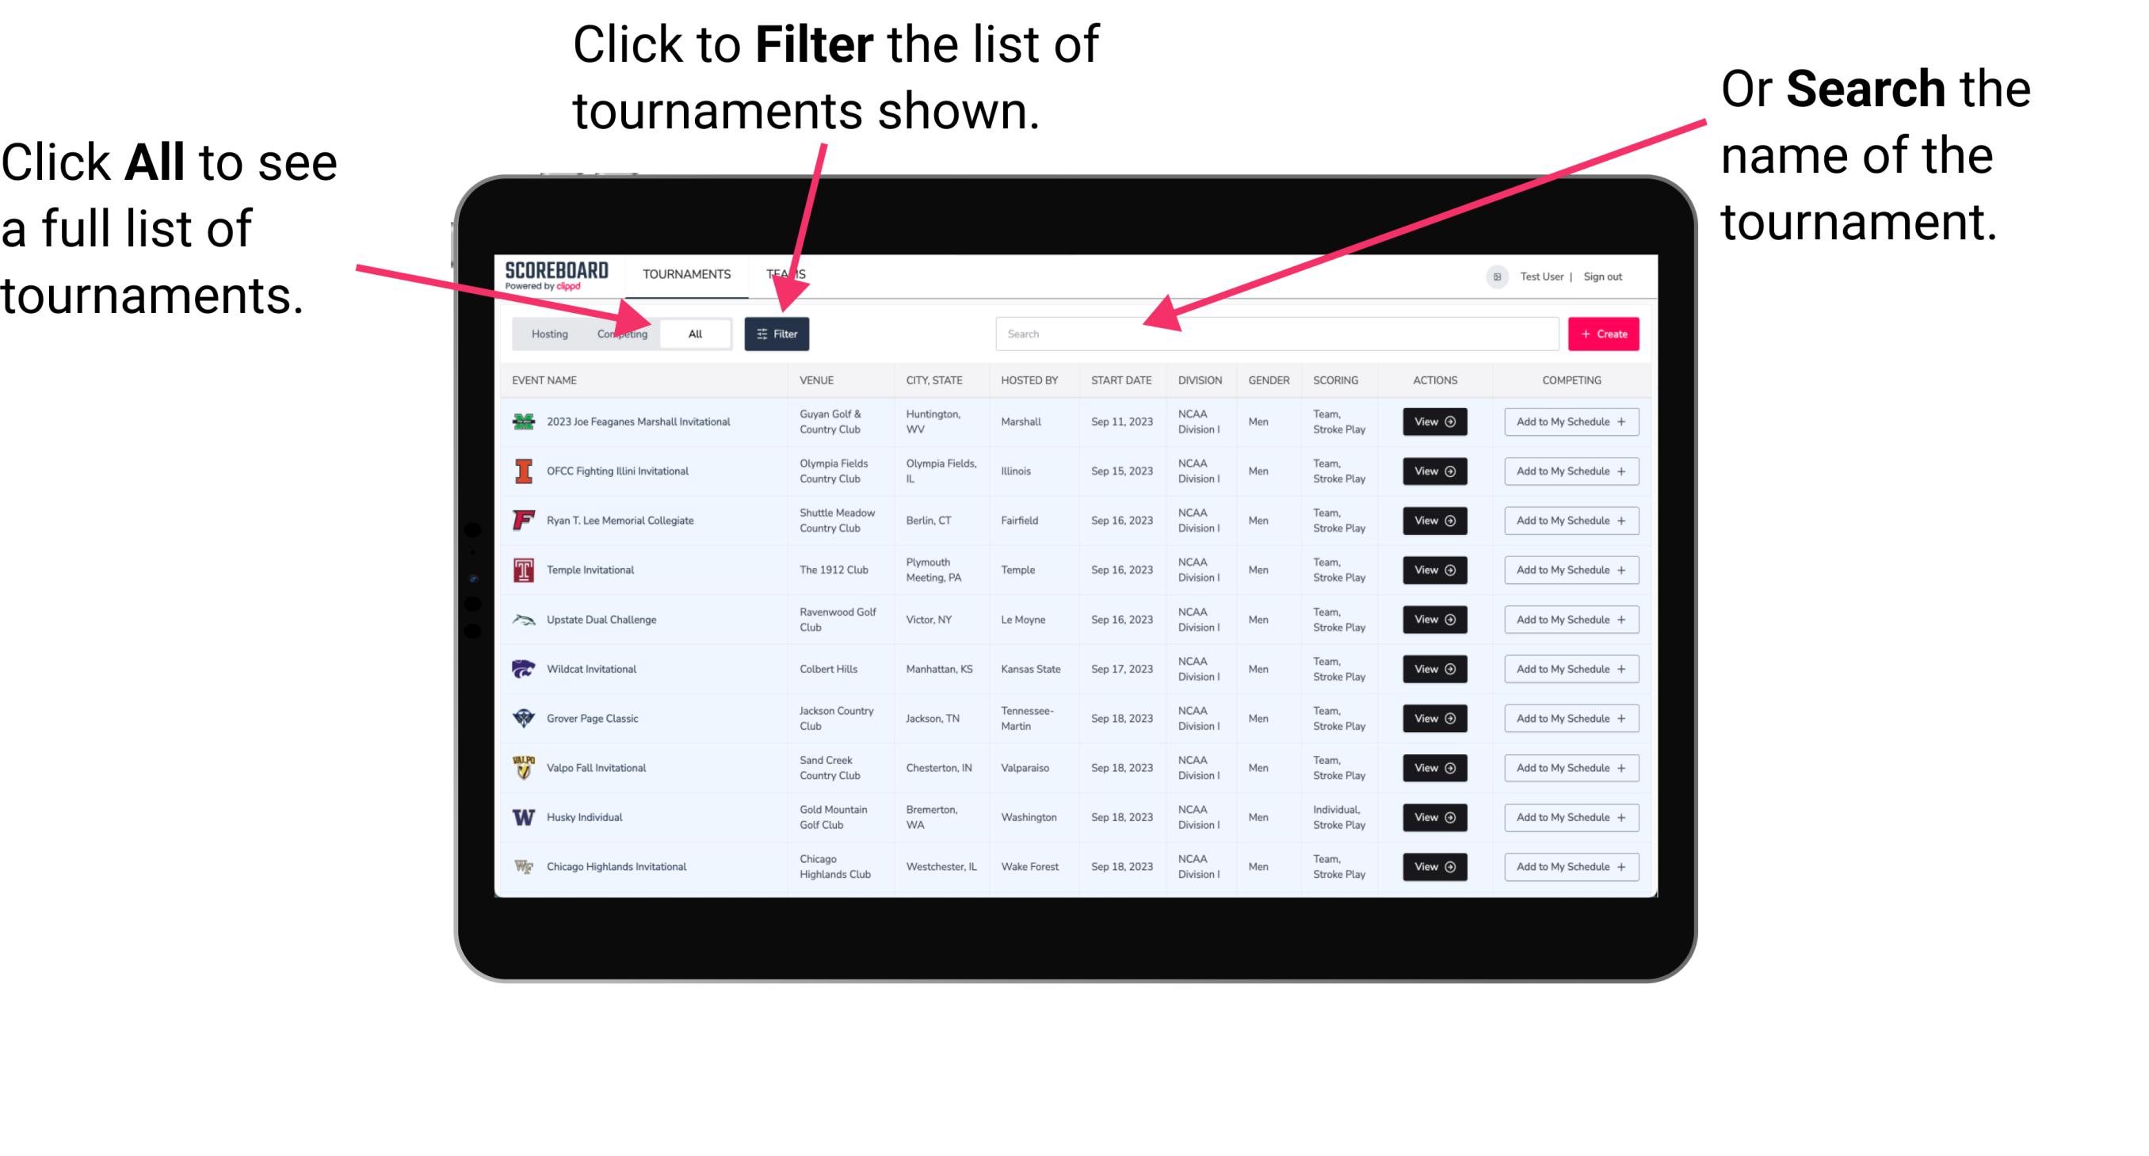This screenshot has width=2149, height=1156.
Task: Click the Fairfield team logo icon
Action: coord(522,520)
